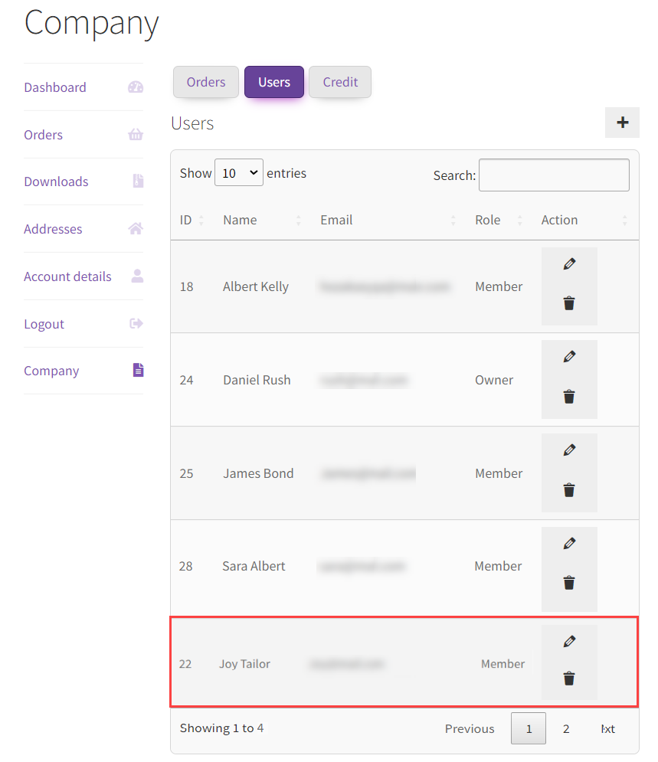This screenshot has width=658, height=762.
Task: Click Logout in the sidebar
Action: click(x=44, y=324)
